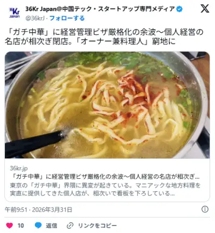
Task: Open the article card headline
Action: pos(105,177)
